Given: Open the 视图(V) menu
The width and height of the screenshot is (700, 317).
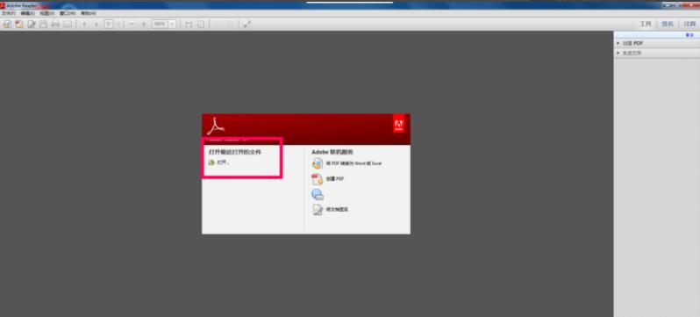Looking at the screenshot, I should [x=46, y=13].
